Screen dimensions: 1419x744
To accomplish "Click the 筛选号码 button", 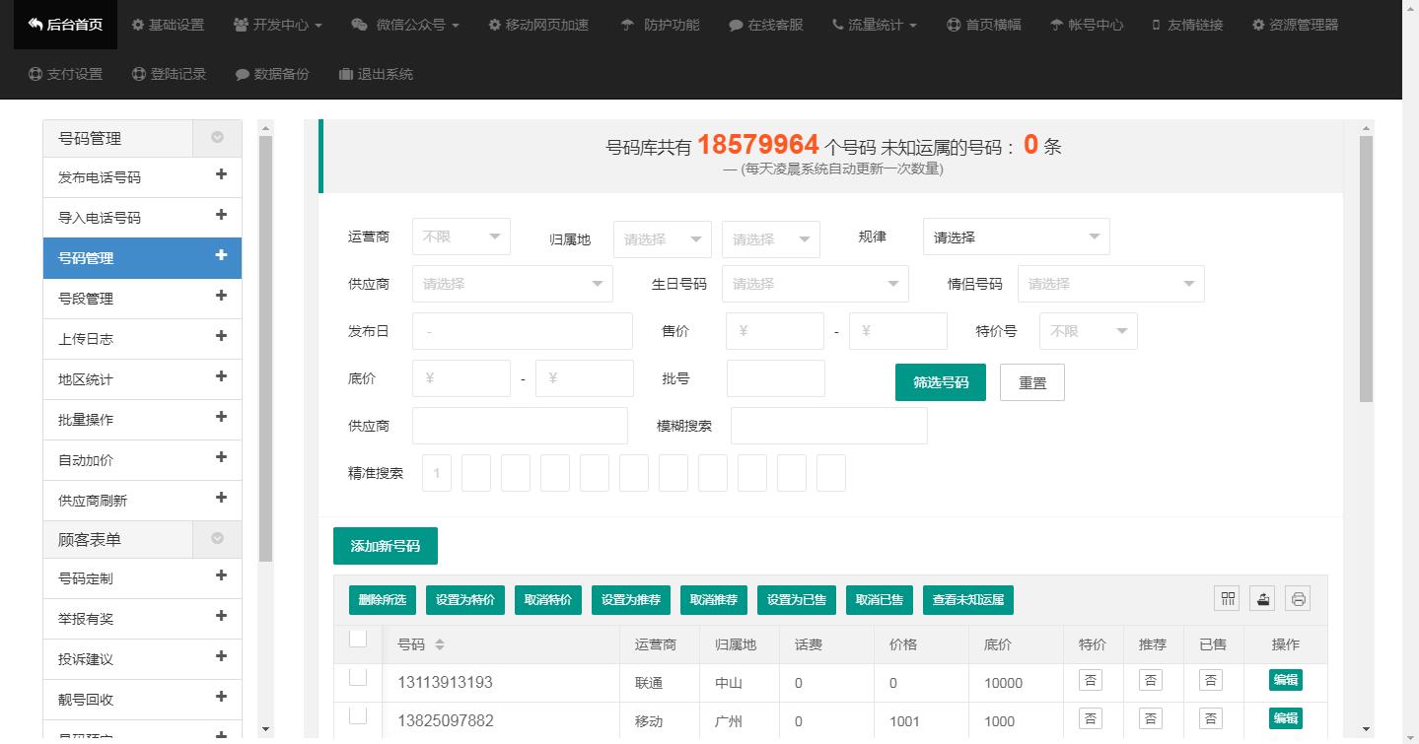I will point(941,382).
